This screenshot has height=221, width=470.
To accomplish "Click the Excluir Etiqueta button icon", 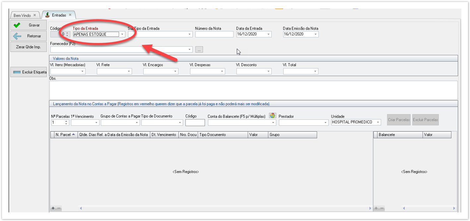I will point(17,72).
